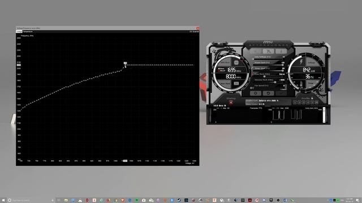The height and width of the screenshot is (203, 362).
Task: Open the Action Center notification icon
Action: pos(357,200)
